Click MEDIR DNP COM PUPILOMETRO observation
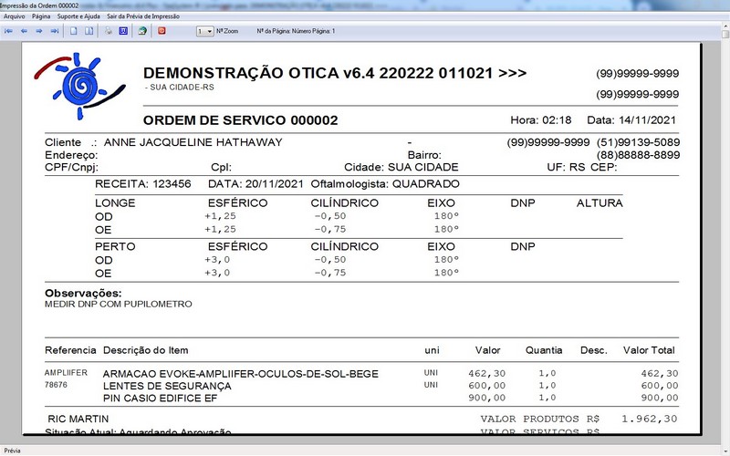The width and height of the screenshot is (730, 456). coord(119,305)
